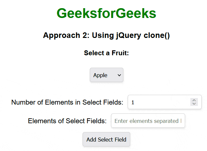207x151 pixels.
Task: Click the "Elements of Select Fields:" label
Action: [x=67, y=121]
